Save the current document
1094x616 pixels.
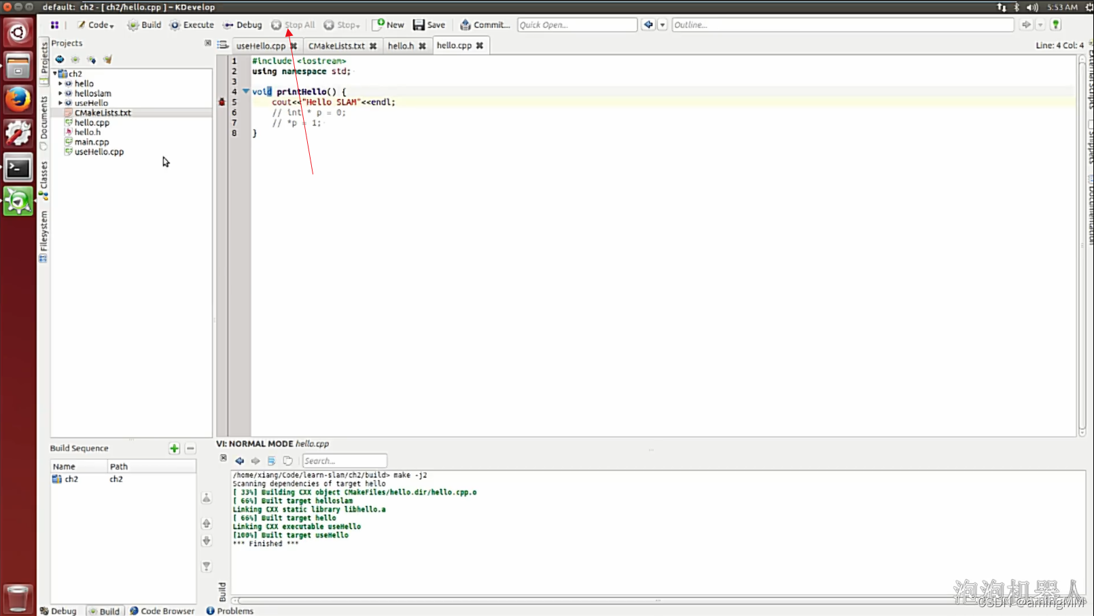click(x=429, y=24)
